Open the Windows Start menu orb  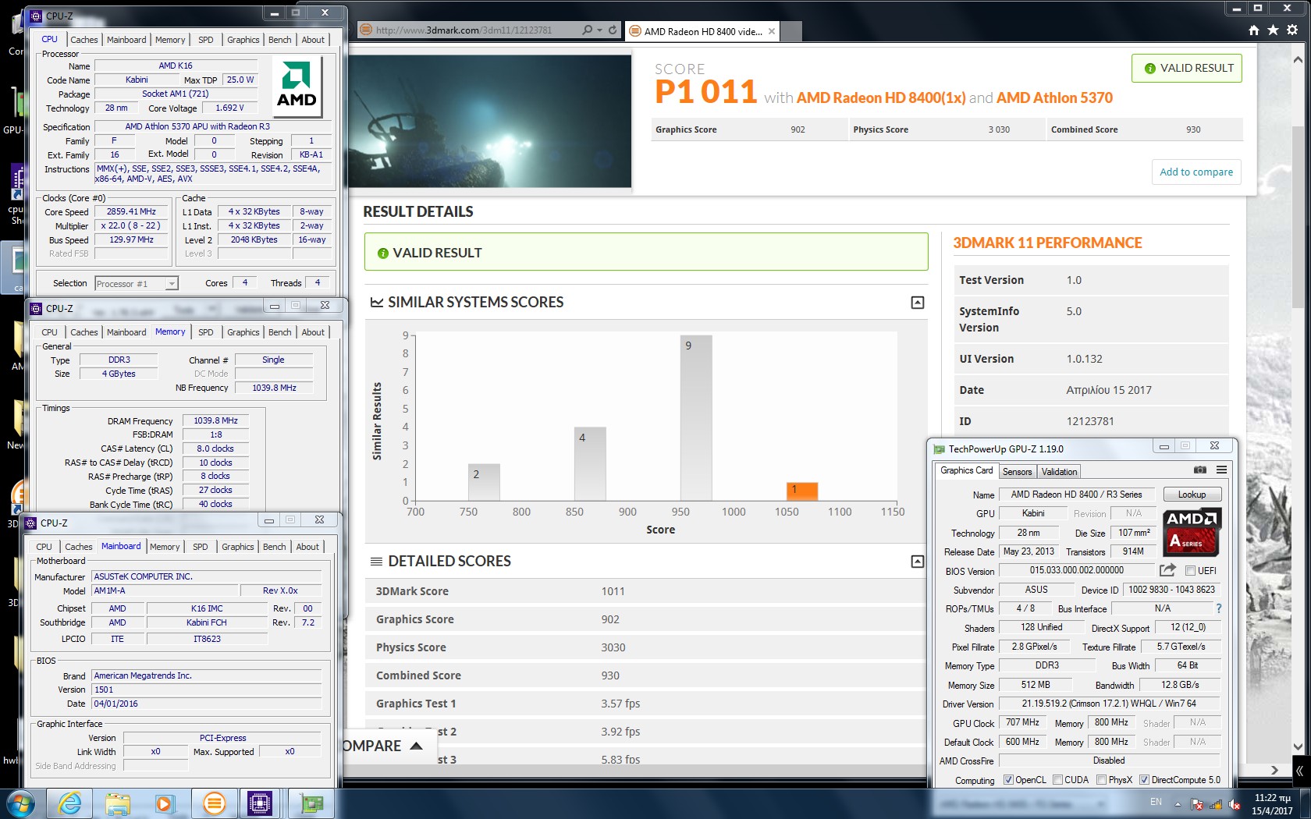[x=20, y=803]
